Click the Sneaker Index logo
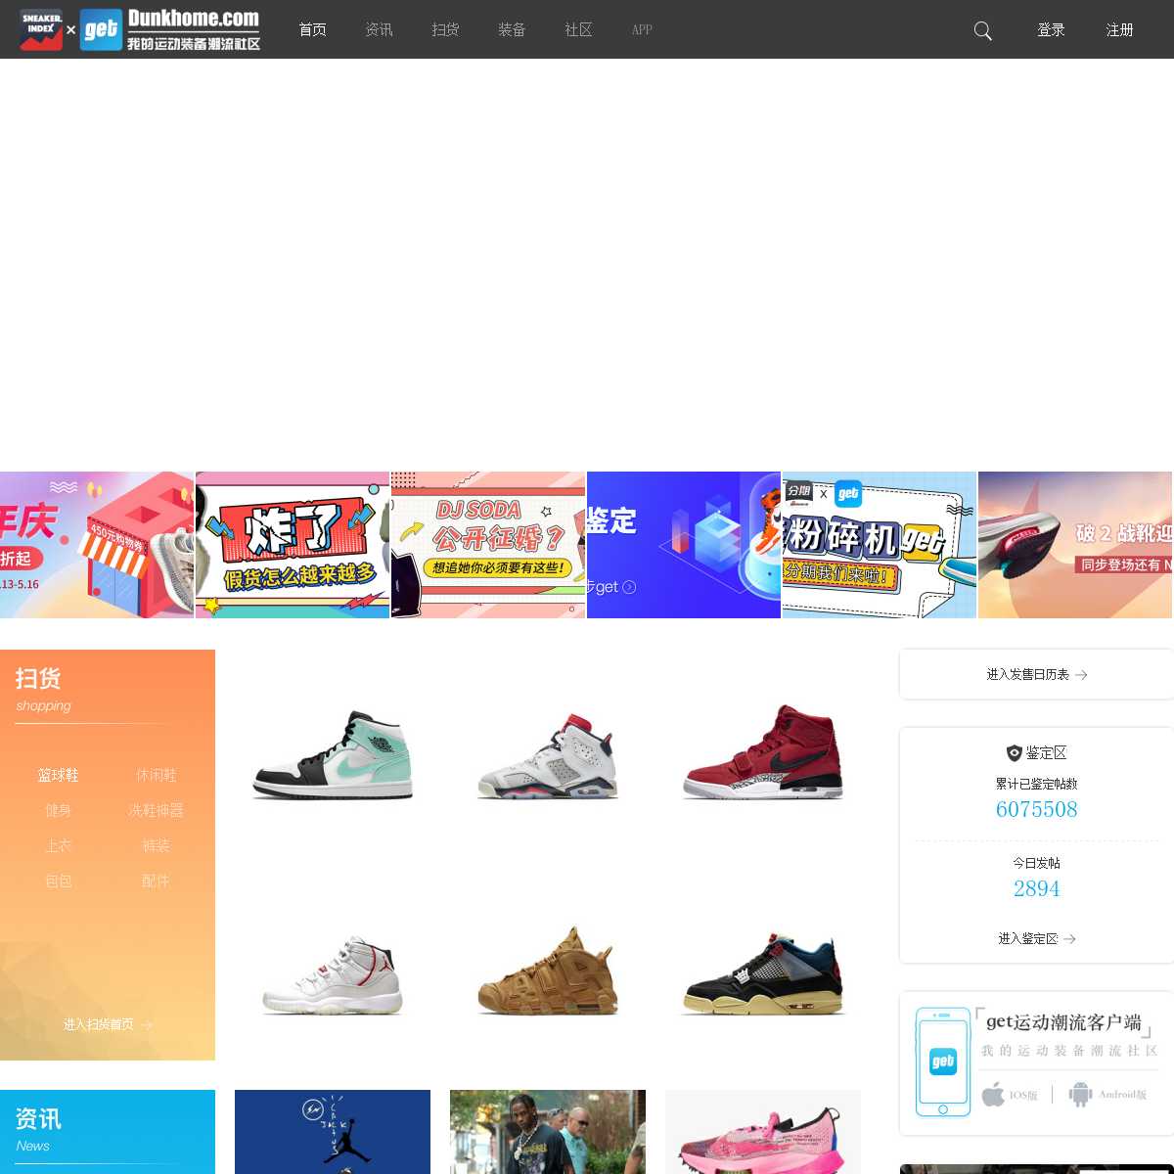 41,29
